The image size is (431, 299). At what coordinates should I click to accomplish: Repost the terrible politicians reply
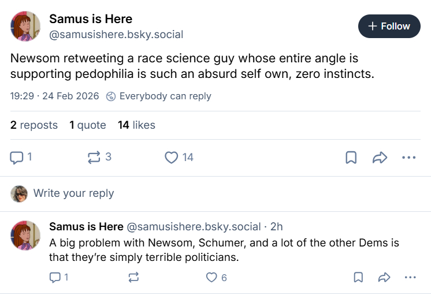pyautogui.click(x=133, y=278)
